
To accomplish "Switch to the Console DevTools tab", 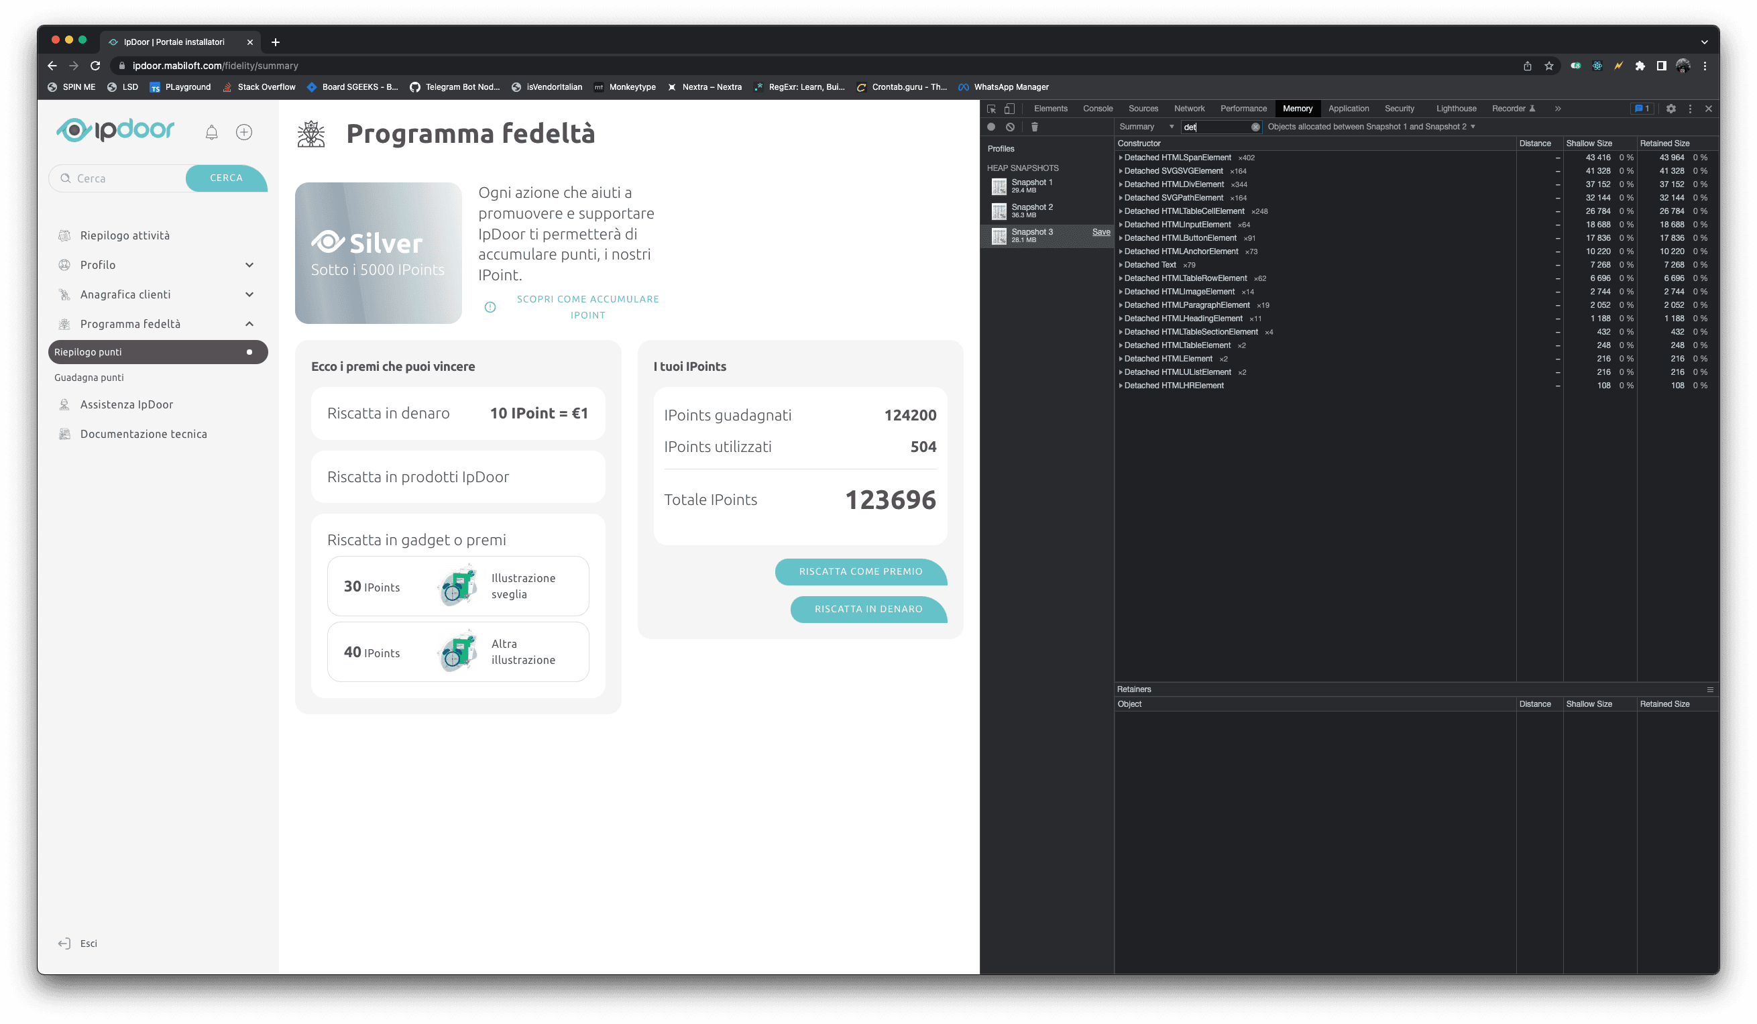I will click(1097, 109).
